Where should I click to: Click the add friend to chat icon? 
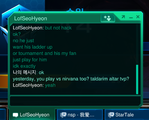coord(108,18)
